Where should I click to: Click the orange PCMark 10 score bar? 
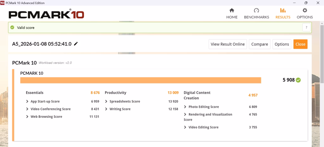140,80
